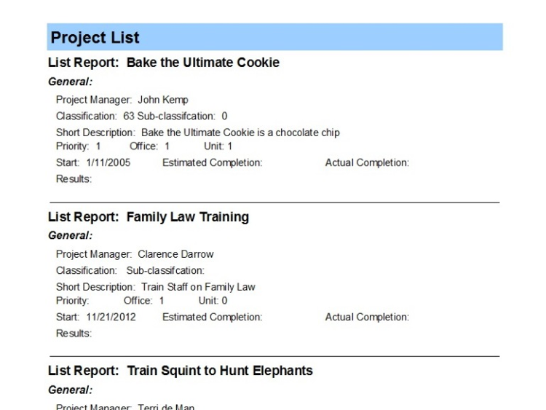The image size is (546, 410).
Task: Click the General heading under Family Law Training
Action: tap(70, 236)
